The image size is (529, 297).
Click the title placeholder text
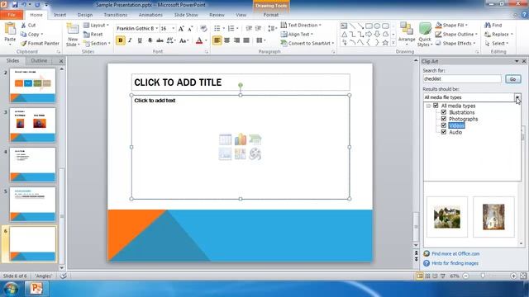tap(178, 82)
